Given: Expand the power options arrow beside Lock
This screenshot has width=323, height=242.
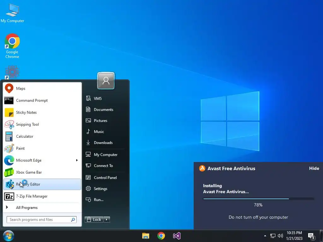Looking at the screenshot, I should point(107,220).
